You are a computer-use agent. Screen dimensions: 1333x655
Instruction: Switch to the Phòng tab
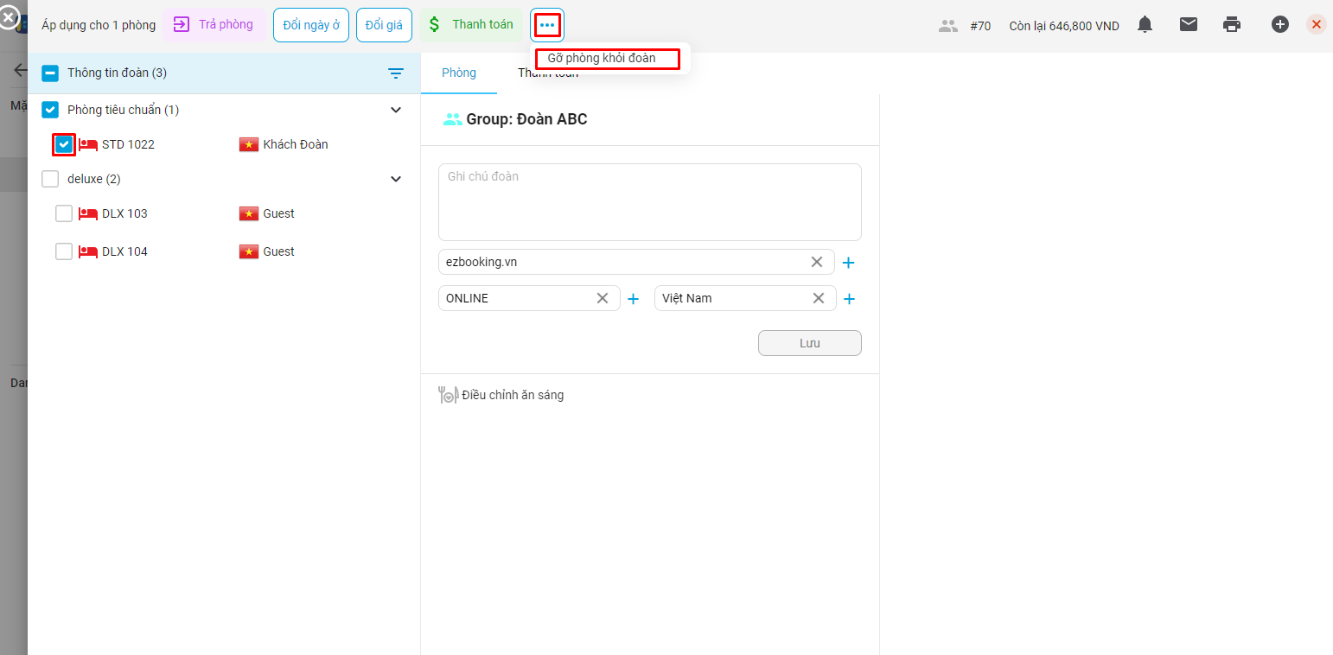click(459, 73)
